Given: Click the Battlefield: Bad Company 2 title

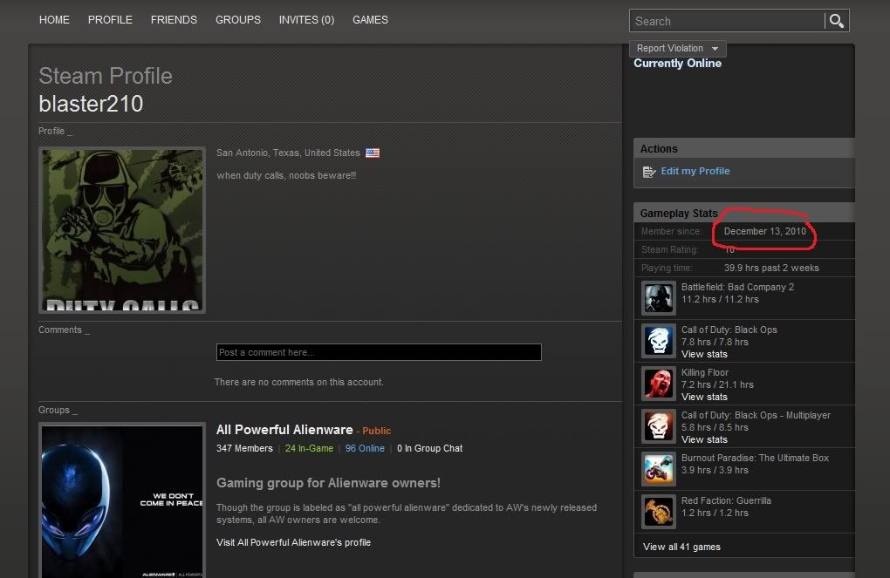Looking at the screenshot, I should pyautogui.click(x=737, y=287).
